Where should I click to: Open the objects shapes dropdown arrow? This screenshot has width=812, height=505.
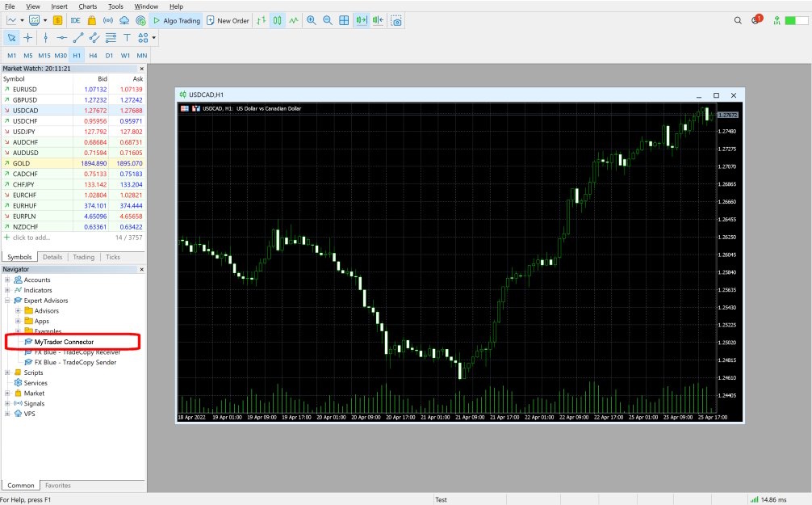coord(153,37)
